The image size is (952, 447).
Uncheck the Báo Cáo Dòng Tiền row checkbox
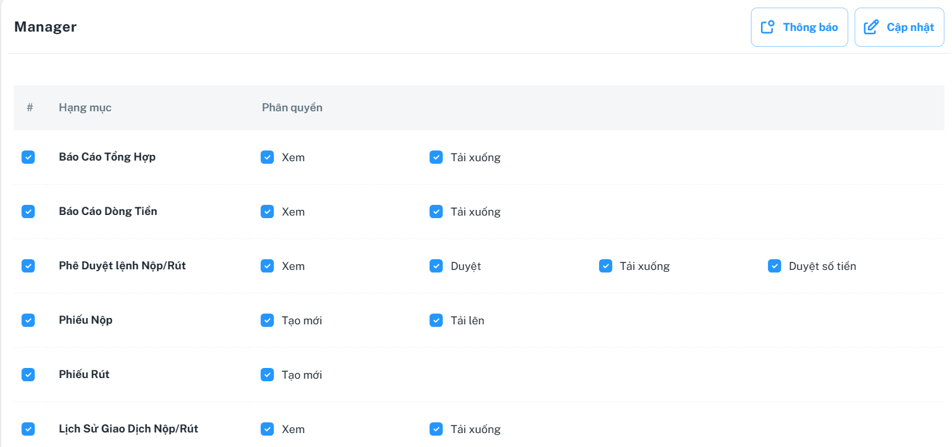[x=28, y=212]
